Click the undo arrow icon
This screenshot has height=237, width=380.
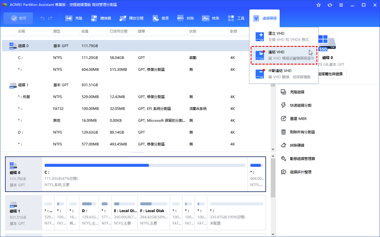pos(42,18)
